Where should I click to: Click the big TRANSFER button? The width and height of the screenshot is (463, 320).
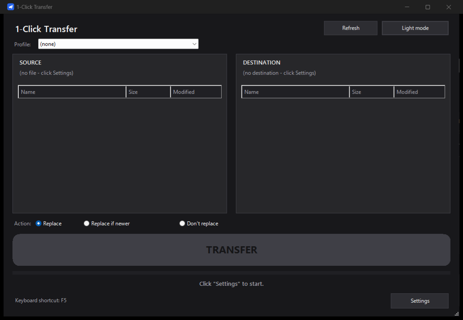pos(231,250)
